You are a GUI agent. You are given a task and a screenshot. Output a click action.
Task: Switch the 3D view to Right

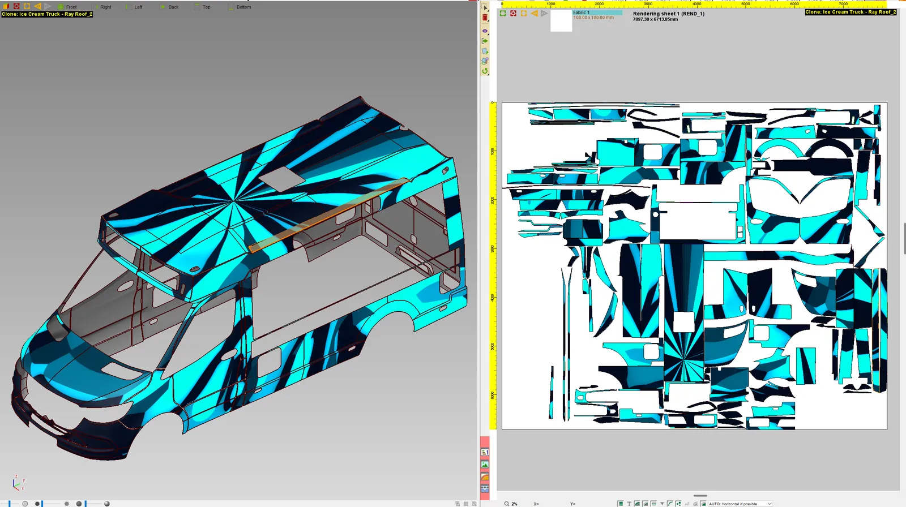point(102,7)
